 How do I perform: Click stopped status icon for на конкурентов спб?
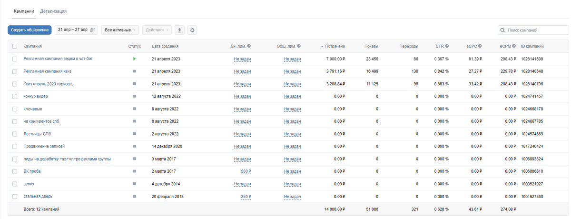coord(135,121)
